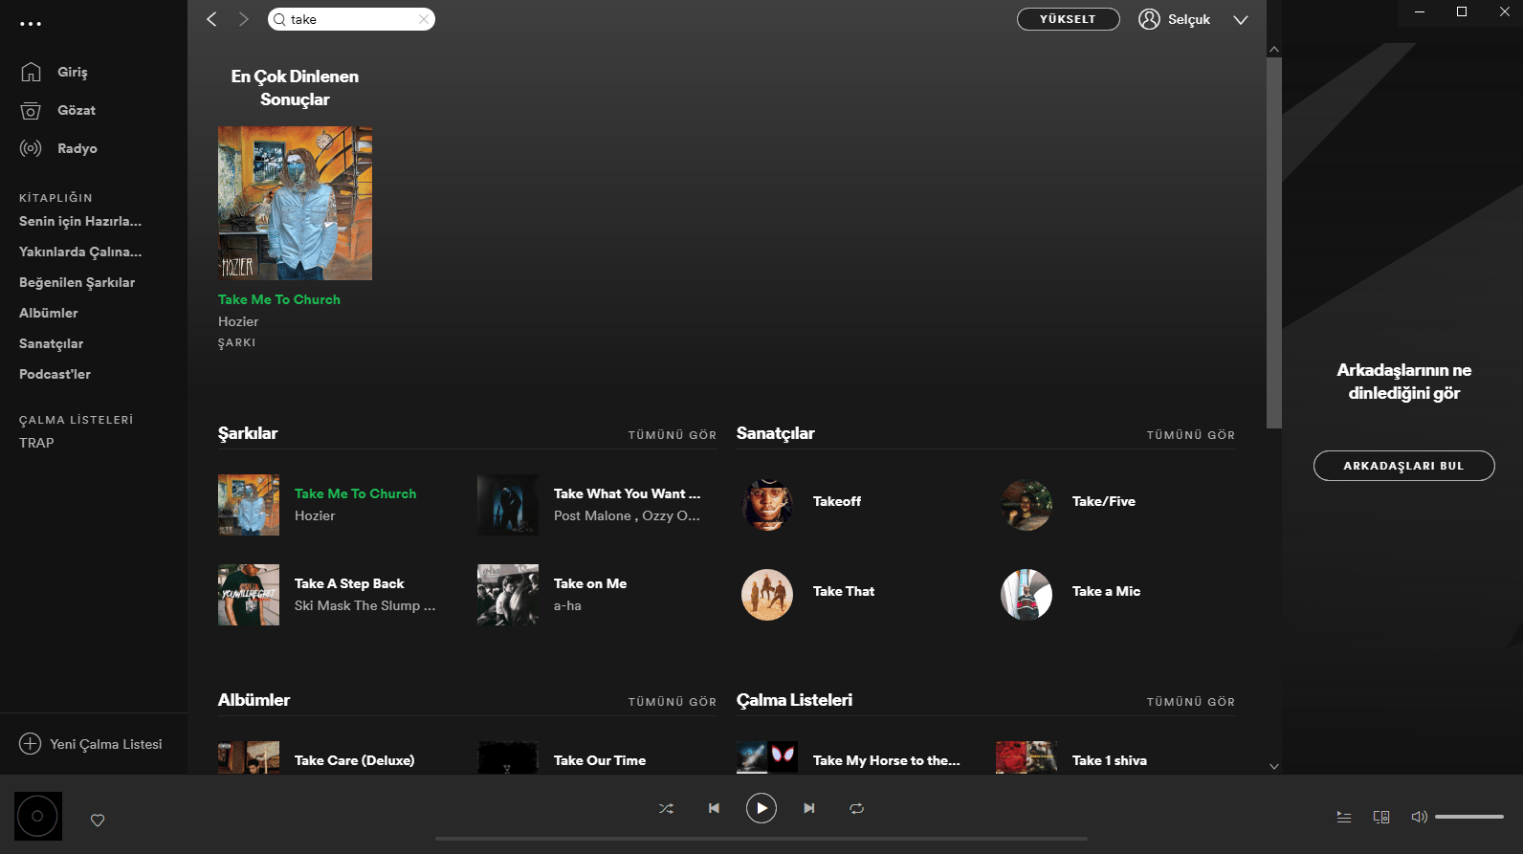
Task: Select song Take on Me
Action: click(x=590, y=583)
